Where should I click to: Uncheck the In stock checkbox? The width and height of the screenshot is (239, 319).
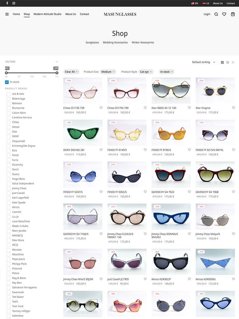pyautogui.click(x=7, y=82)
